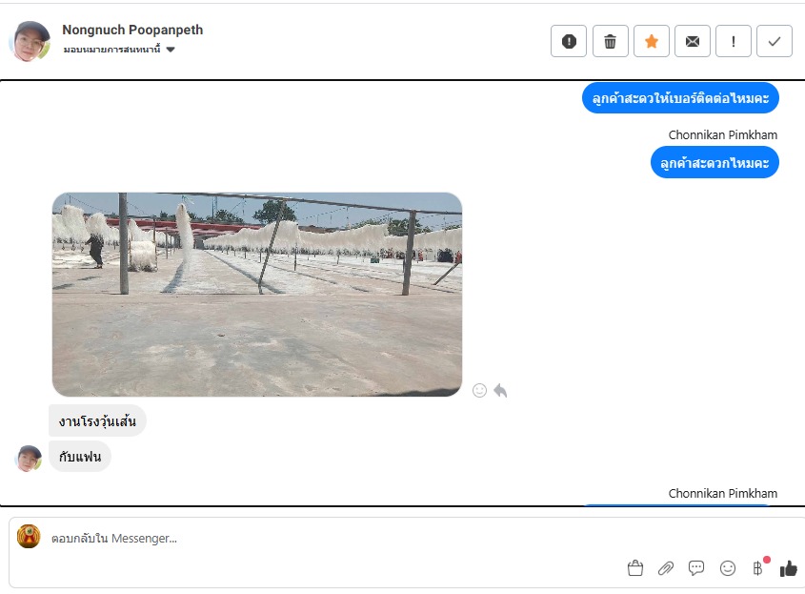The width and height of the screenshot is (805, 594).
Task: Delete conversation trash icon
Action: (610, 41)
